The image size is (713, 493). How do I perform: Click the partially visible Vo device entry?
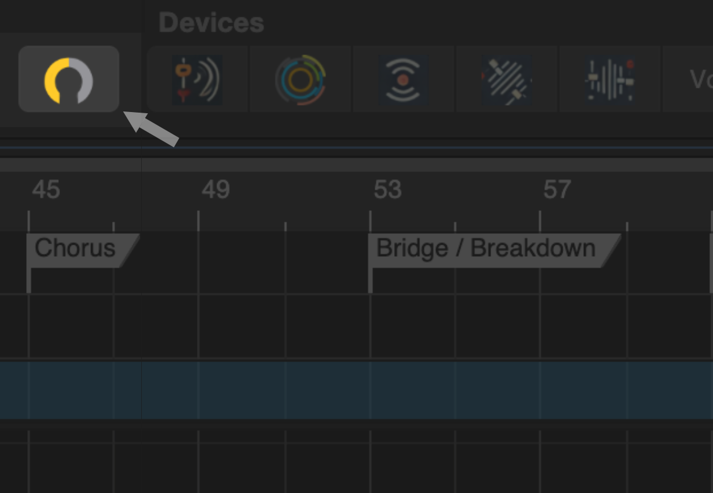pyautogui.click(x=688, y=79)
